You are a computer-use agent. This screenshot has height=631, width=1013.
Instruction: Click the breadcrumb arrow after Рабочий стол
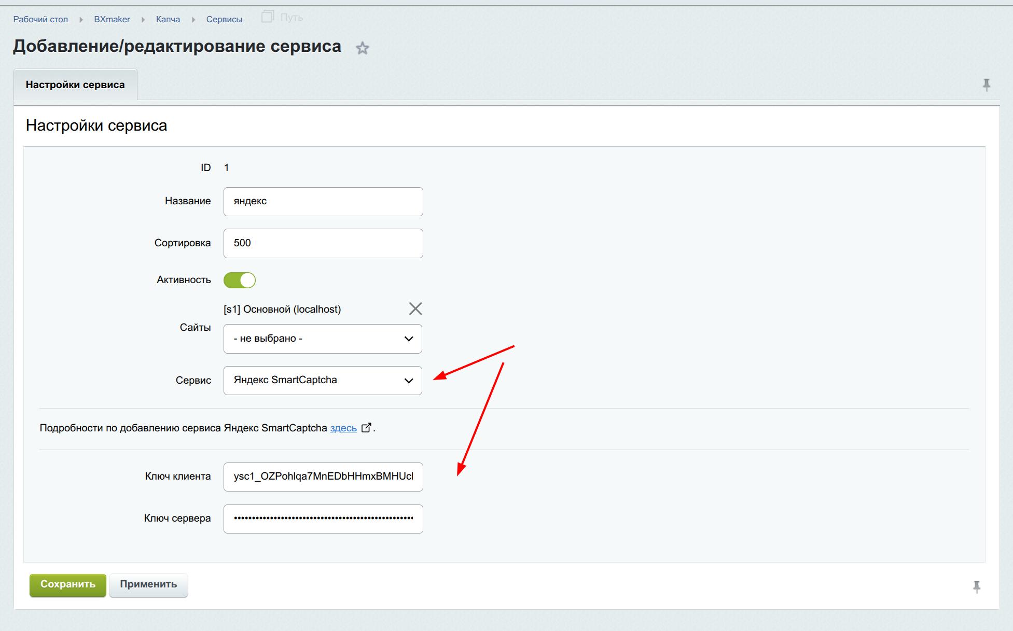click(81, 20)
